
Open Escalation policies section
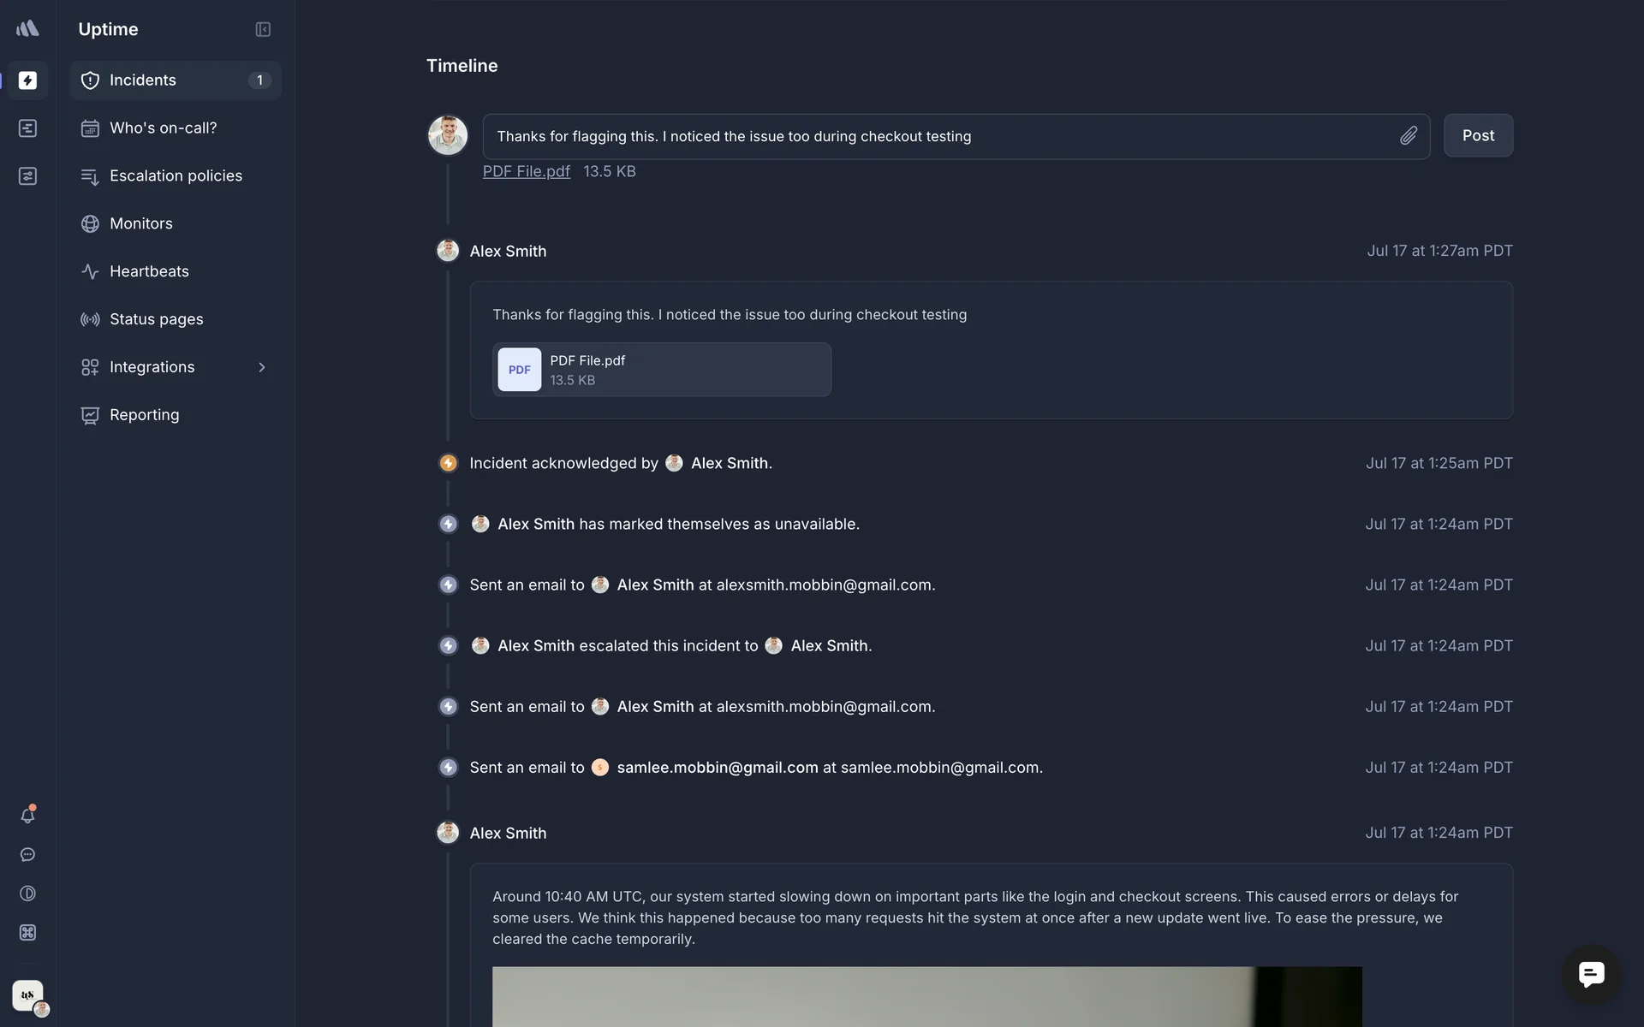(x=176, y=176)
